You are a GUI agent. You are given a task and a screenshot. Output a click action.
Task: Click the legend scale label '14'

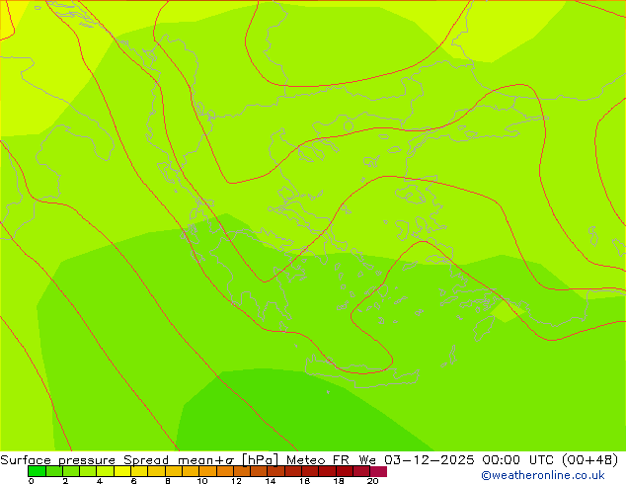point(271,481)
